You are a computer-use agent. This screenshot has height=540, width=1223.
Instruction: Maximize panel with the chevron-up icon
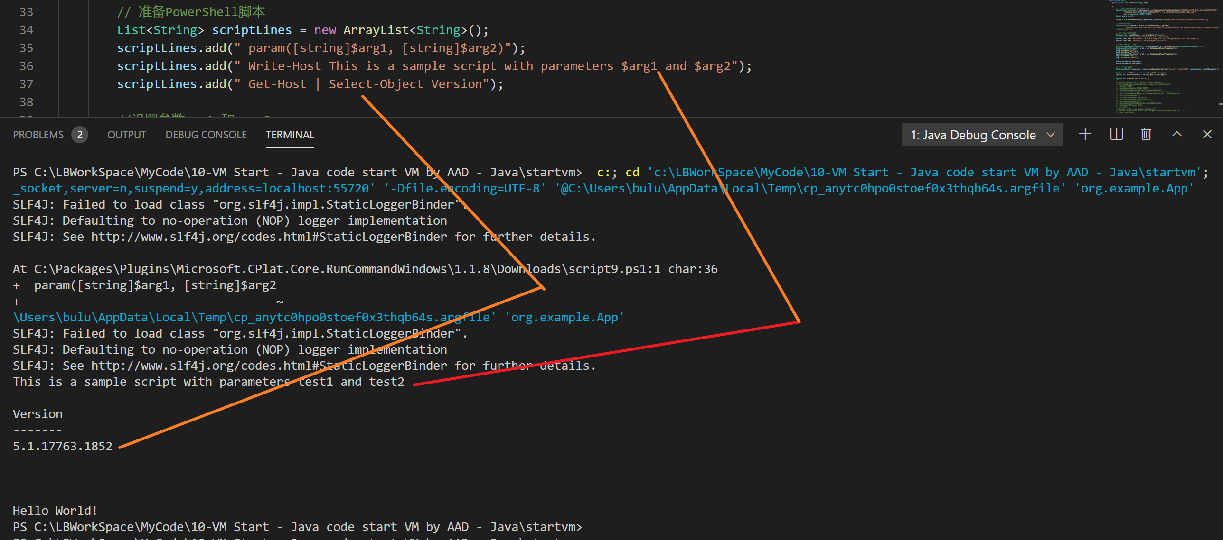coord(1176,134)
